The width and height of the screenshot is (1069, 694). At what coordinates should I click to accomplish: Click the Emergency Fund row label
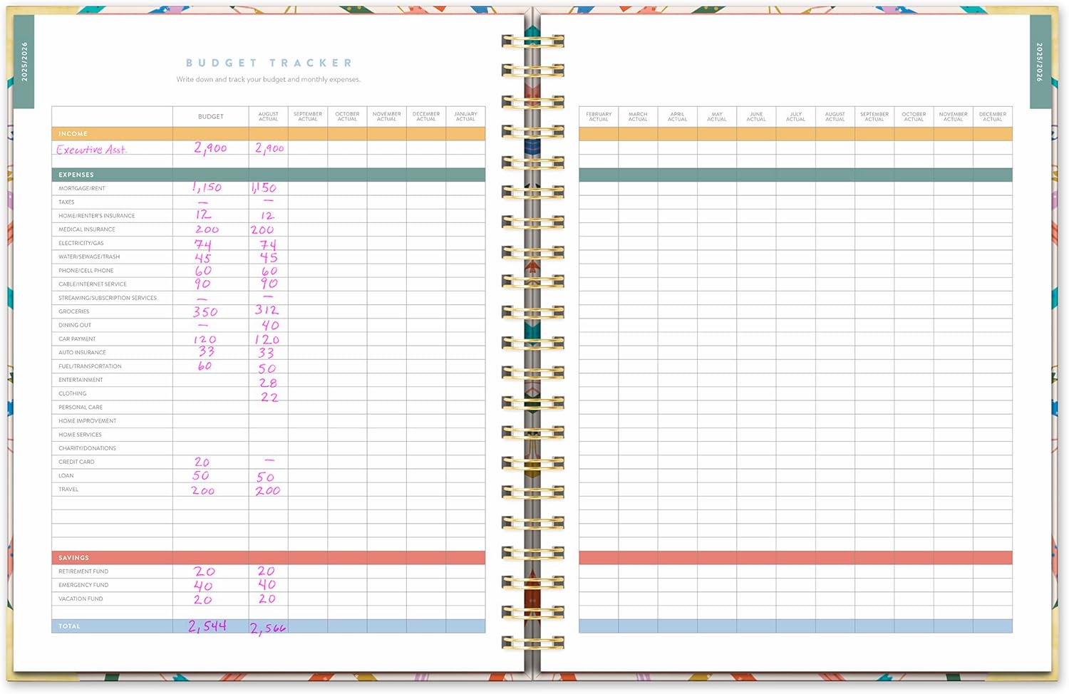pyautogui.click(x=83, y=585)
